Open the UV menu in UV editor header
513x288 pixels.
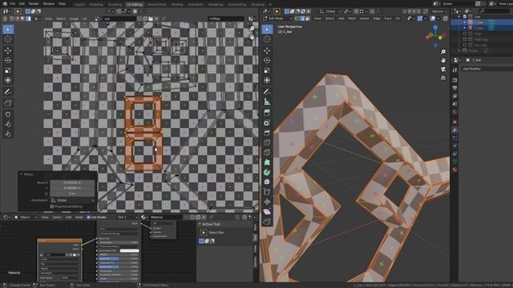tap(85, 19)
